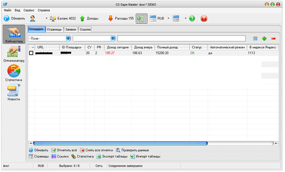The height and width of the screenshot is (172, 285).
Task: Open the user account avatar icon
Action: (x=33, y=18)
